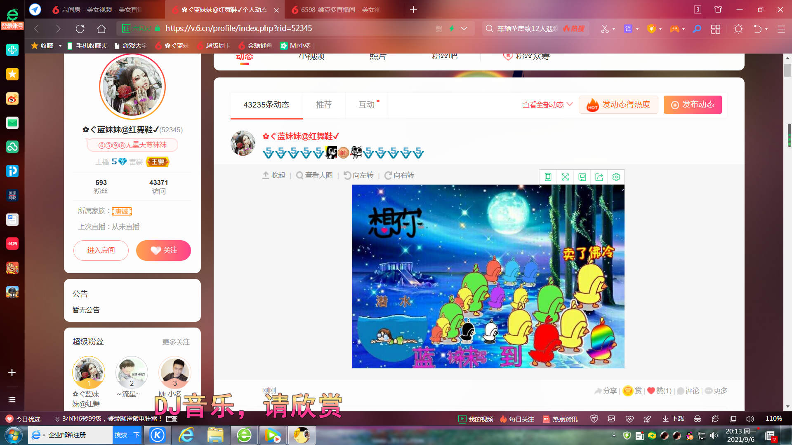792x445 pixels.
Task: Open File Explorer folder in taskbar
Action: pyautogui.click(x=215, y=435)
